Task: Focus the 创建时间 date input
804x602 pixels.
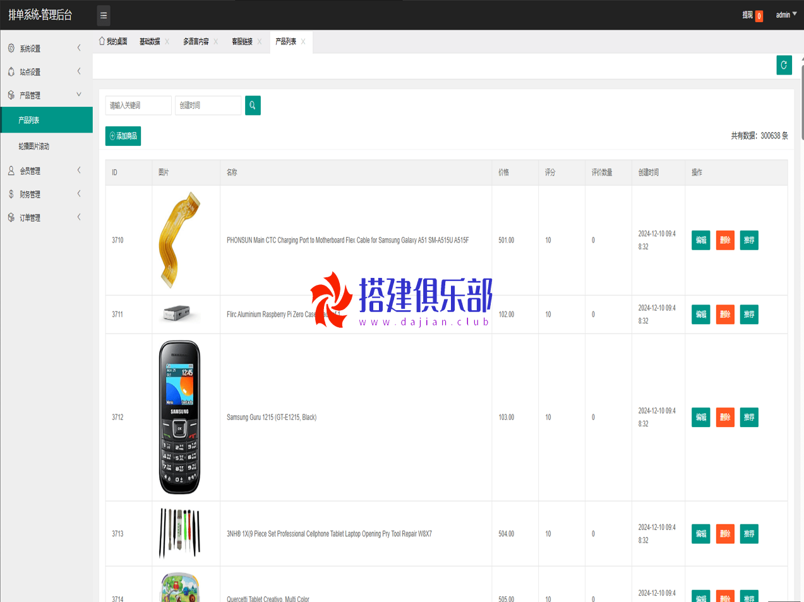Action: coord(208,105)
